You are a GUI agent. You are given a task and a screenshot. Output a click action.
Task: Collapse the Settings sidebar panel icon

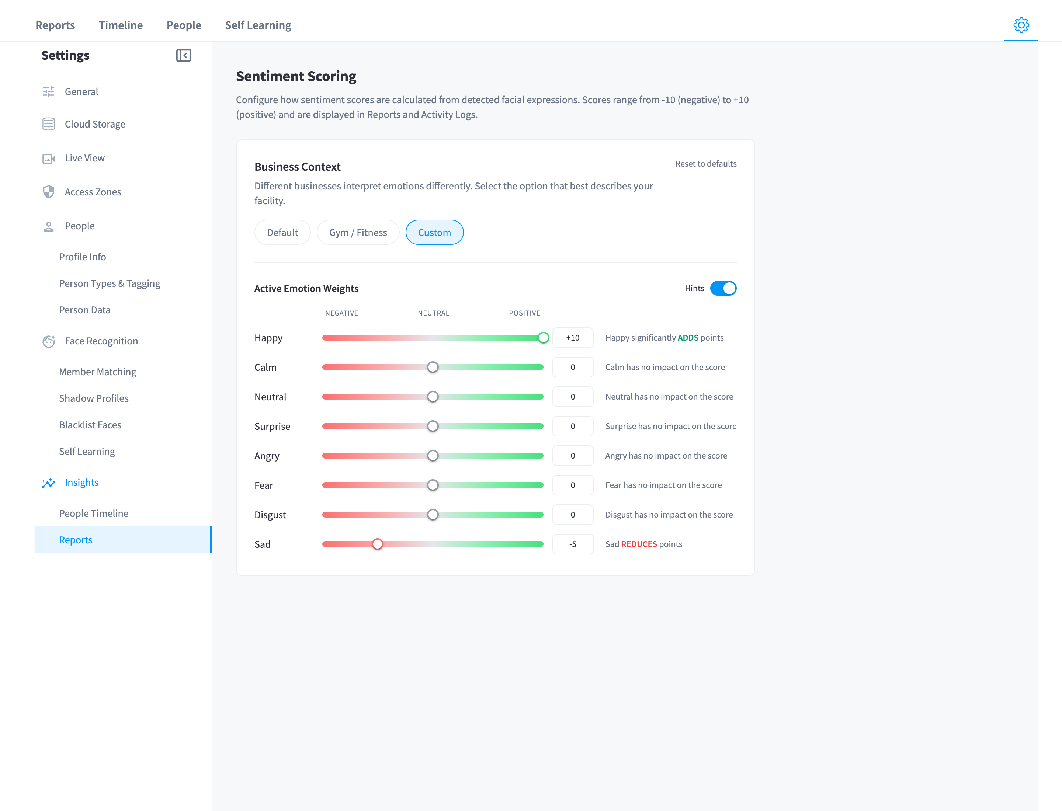point(184,56)
